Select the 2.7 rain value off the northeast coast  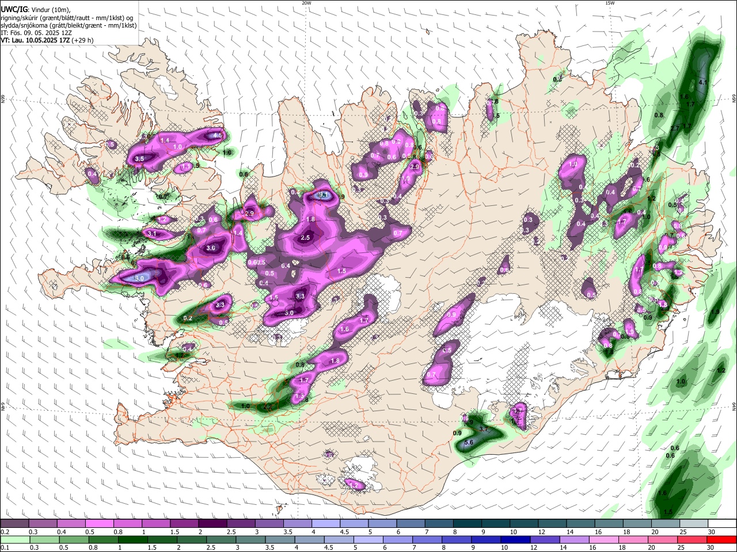675,128
